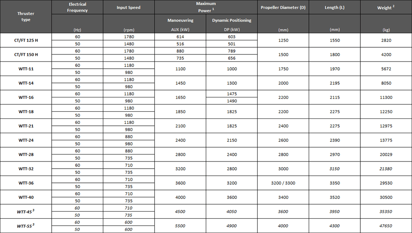
Task: Click the WTT-11 weight value 5672
Action: [386, 69]
